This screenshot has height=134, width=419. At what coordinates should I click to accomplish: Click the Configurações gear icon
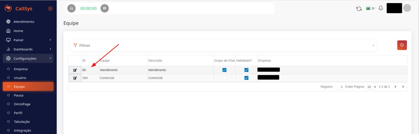click(9, 59)
